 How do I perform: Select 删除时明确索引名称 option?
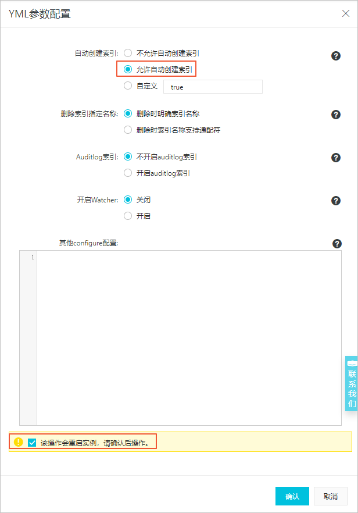click(128, 113)
